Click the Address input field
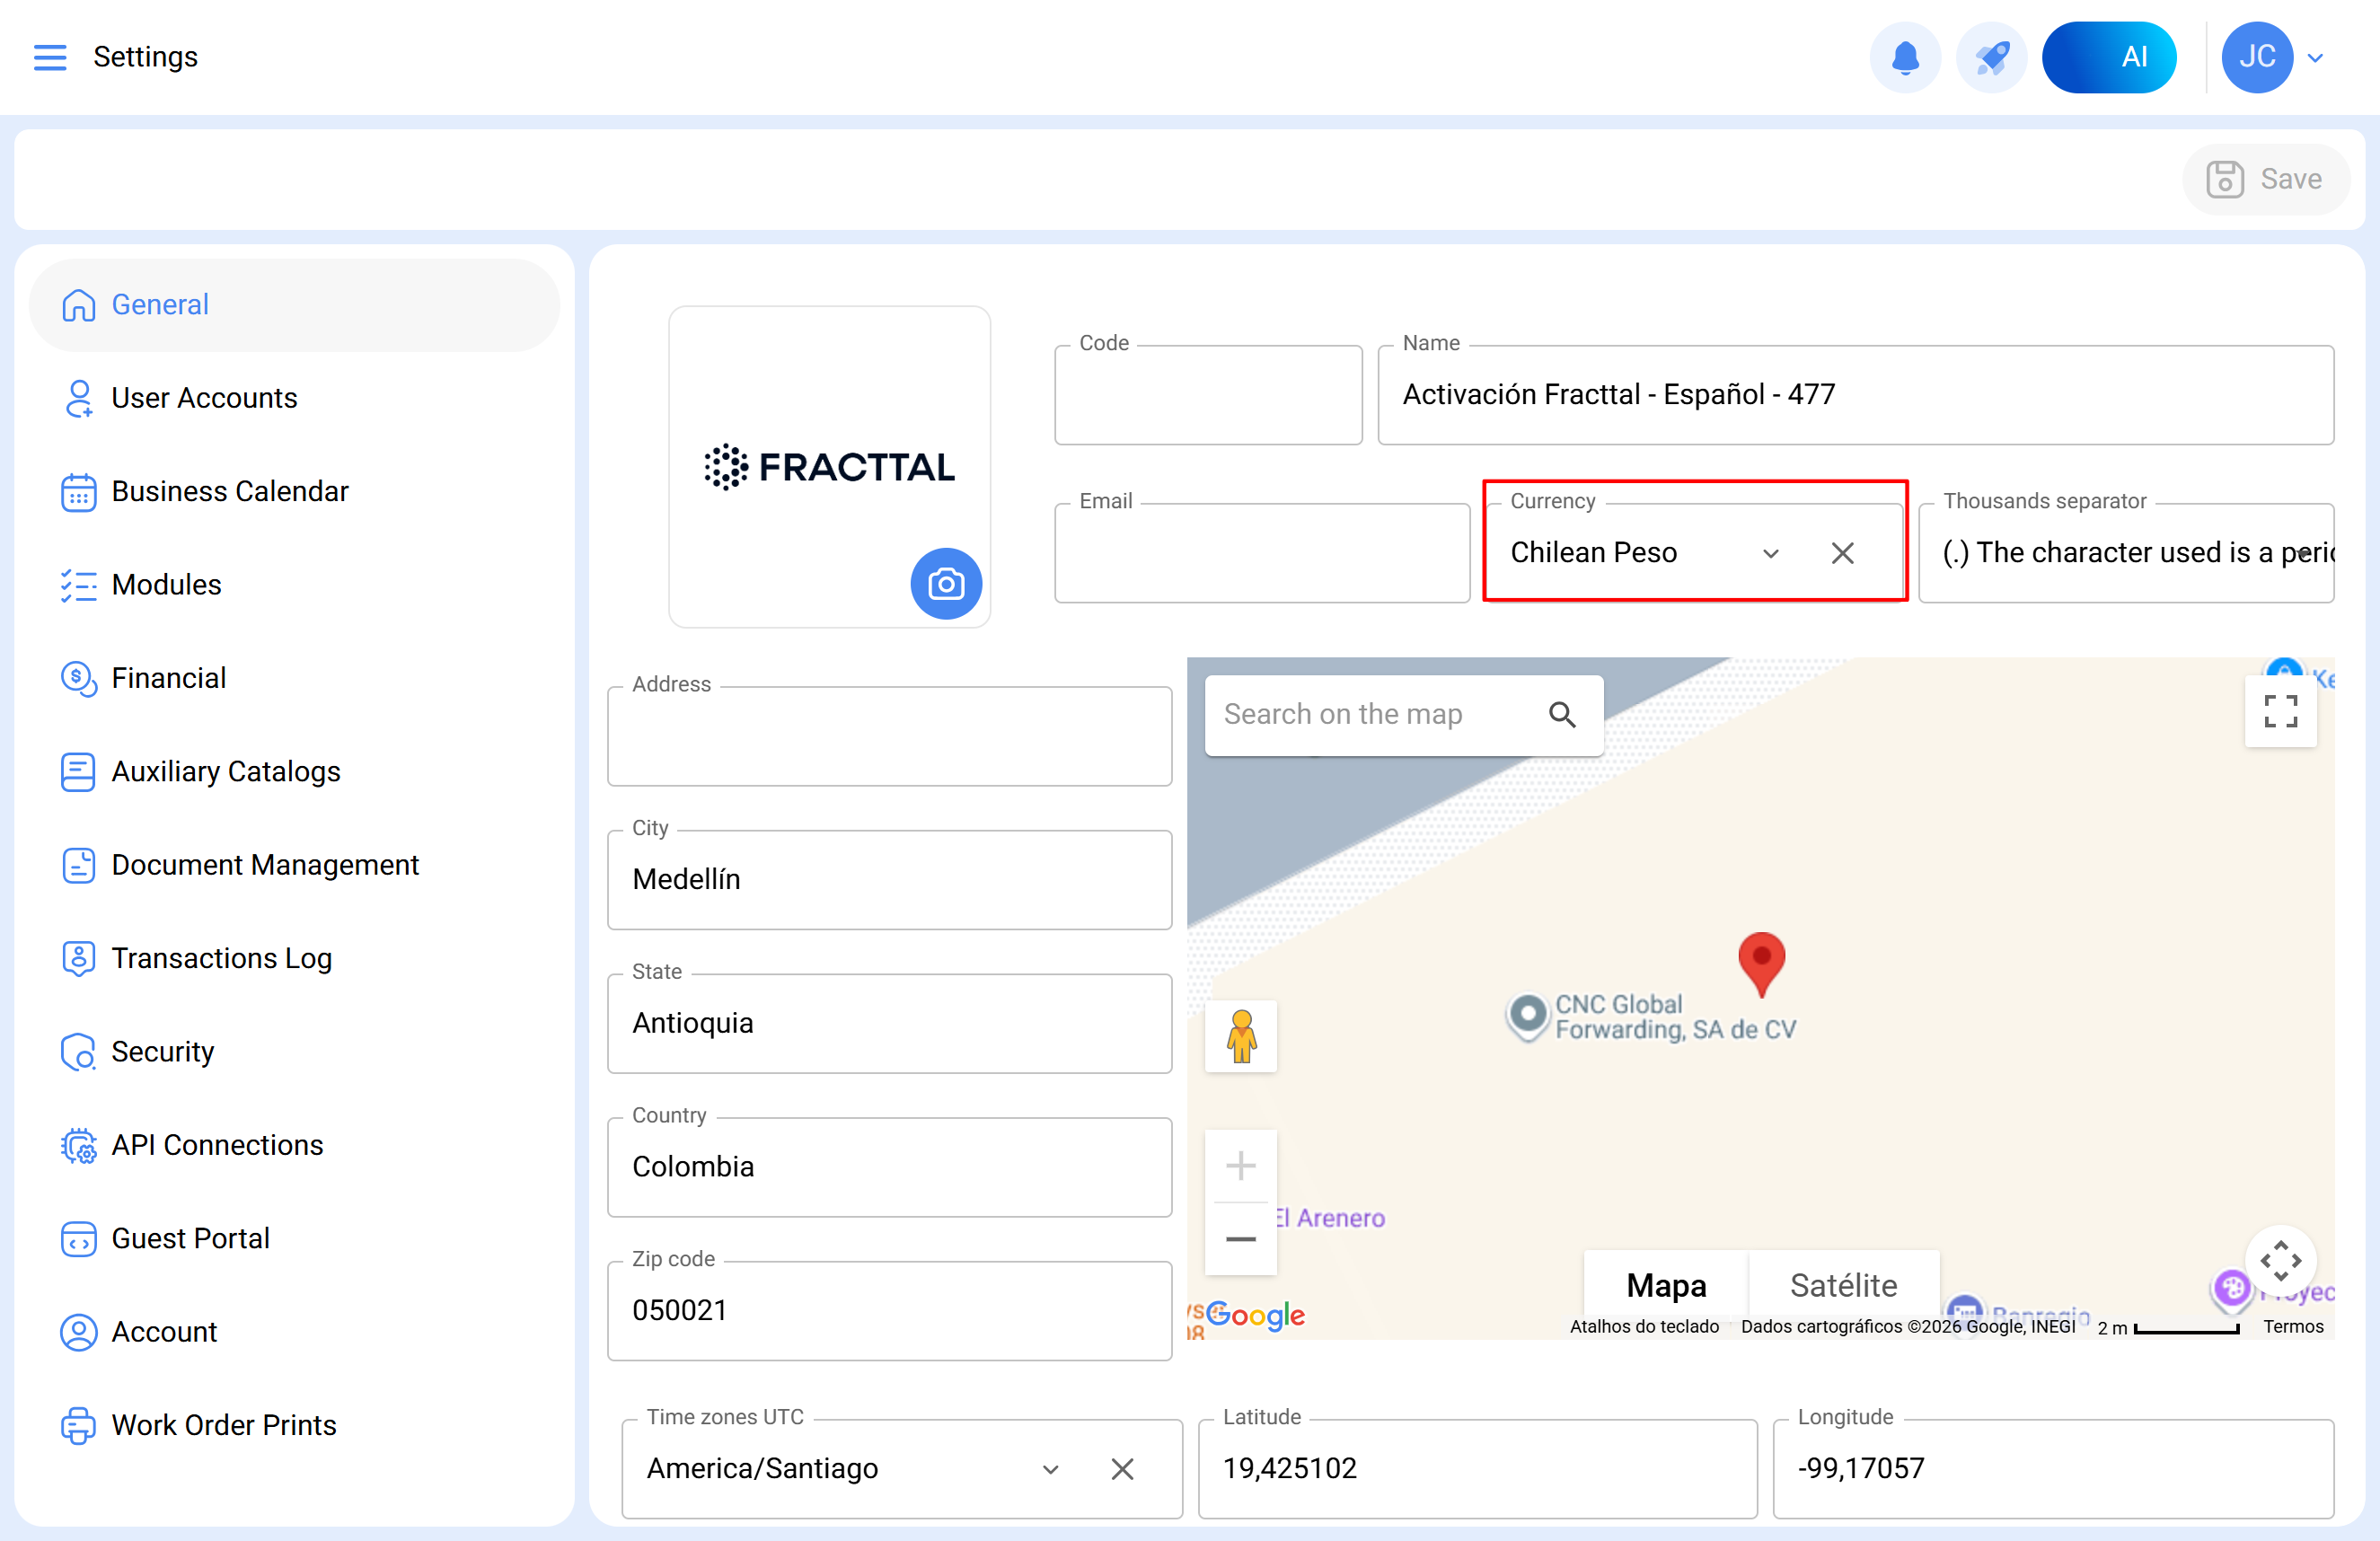Viewport: 2380px width, 1541px height. click(889, 737)
